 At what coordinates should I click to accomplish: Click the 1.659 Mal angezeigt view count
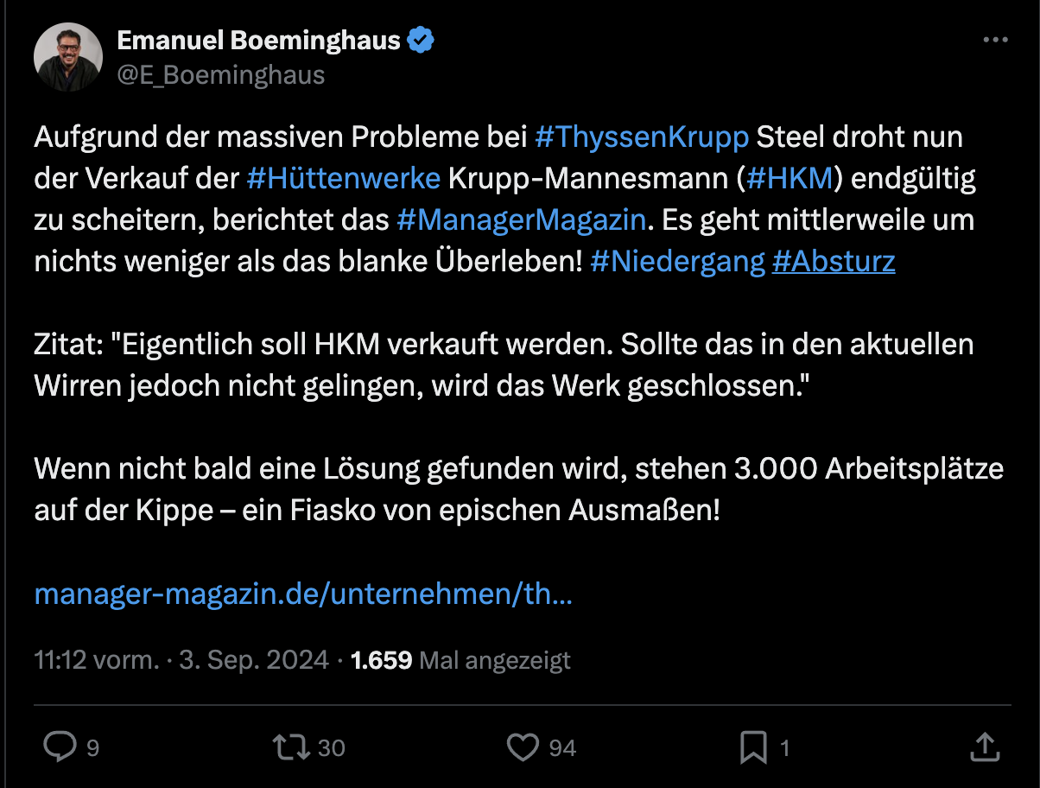point(460,661)
